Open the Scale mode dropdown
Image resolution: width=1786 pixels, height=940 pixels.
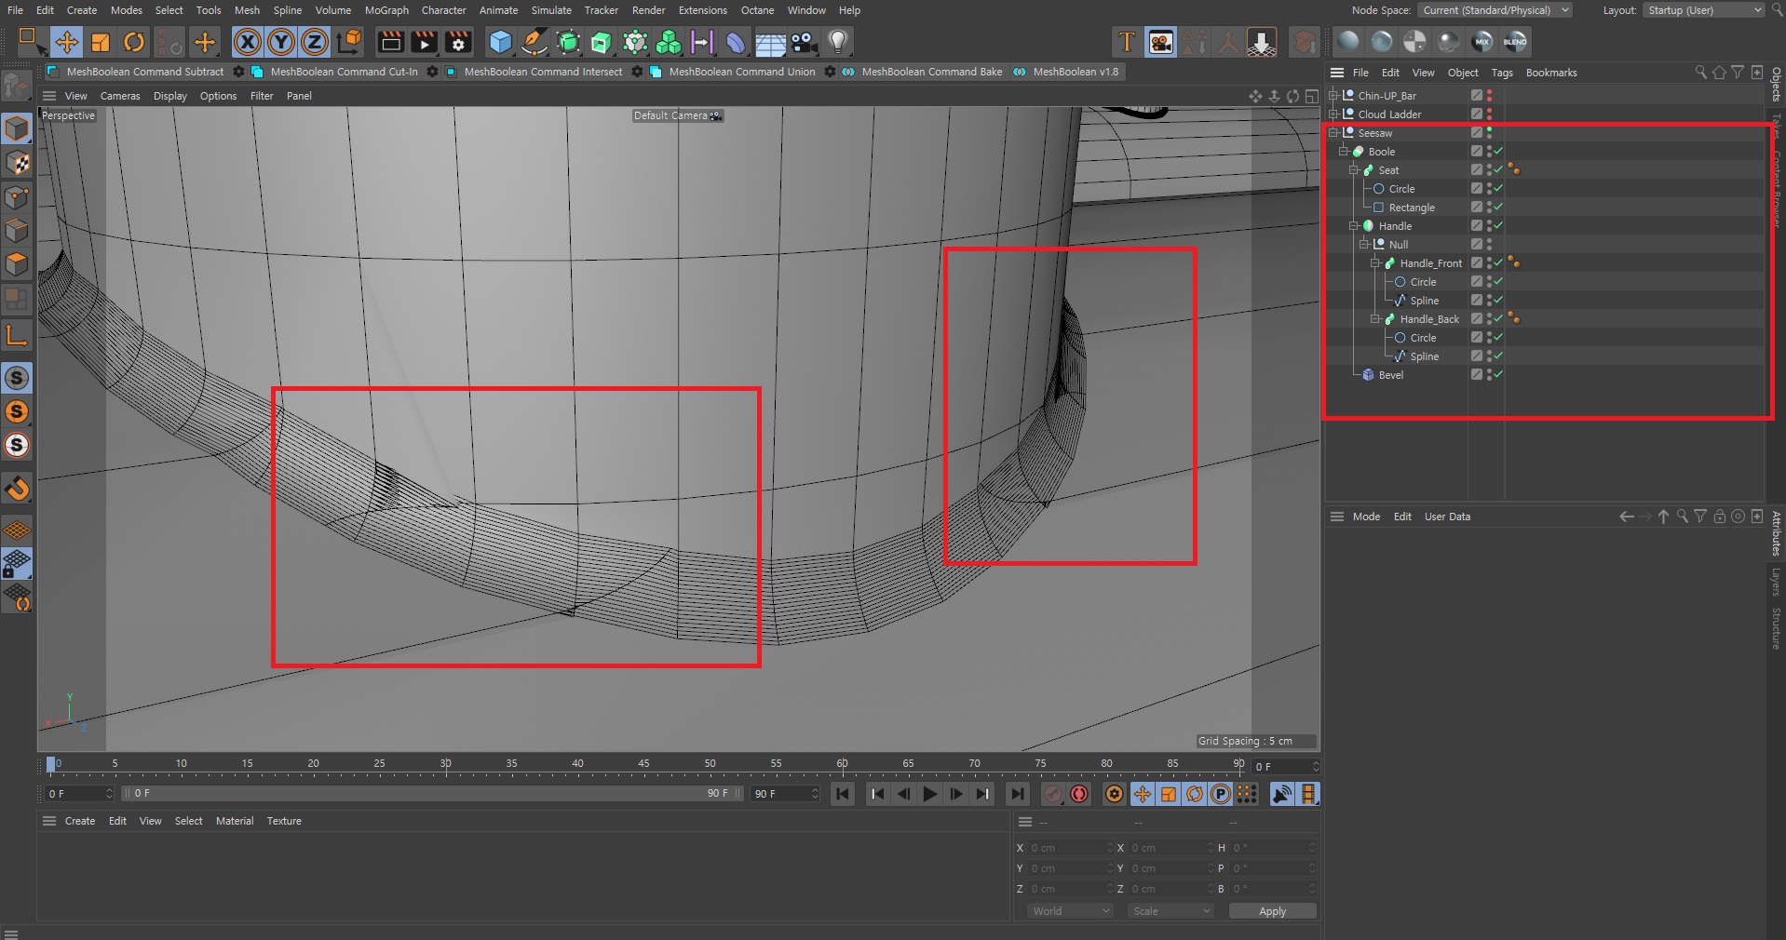pyautogui.click(x=1170, y=911)
